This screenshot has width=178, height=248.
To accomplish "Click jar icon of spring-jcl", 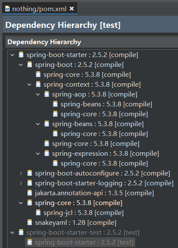I will [38, 212].
